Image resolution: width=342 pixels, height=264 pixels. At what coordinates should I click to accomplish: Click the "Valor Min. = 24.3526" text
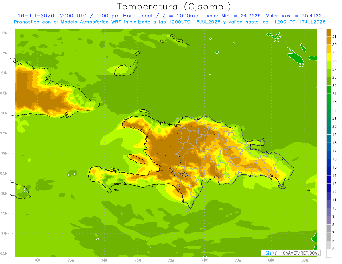coord(233,16)
